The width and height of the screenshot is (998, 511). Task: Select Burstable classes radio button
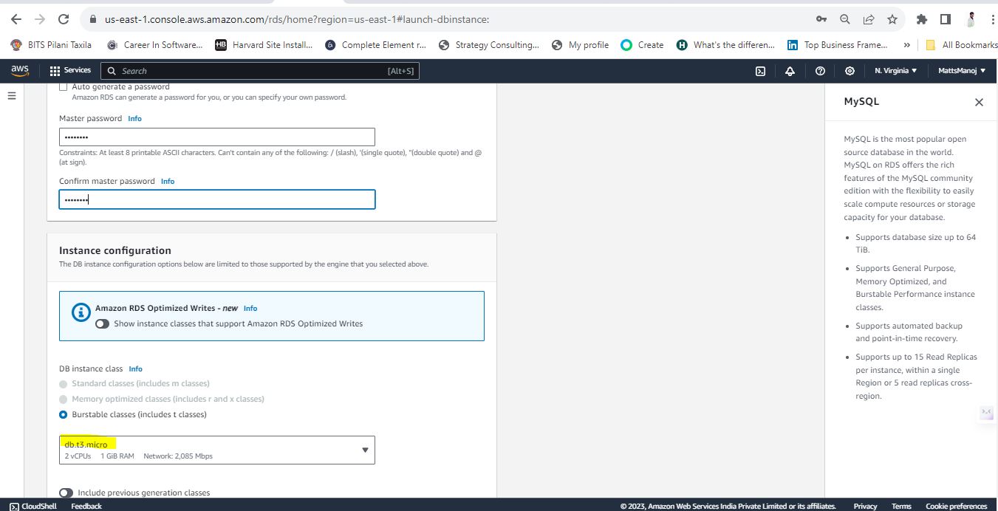63,414
